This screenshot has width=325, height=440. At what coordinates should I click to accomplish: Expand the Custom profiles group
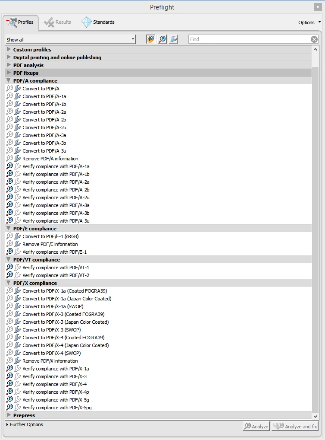click(9, 49)
